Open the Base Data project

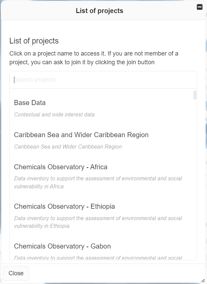point(30,103)
